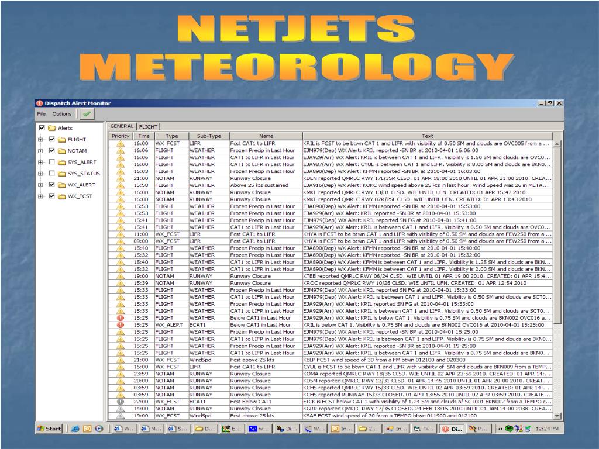Expand the WX_ALERT tree node

[40, 185]
